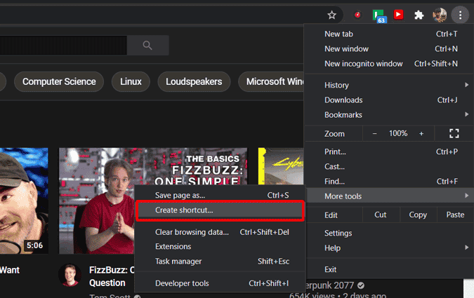Viewport: 474px width, 298px height.
Task: Click the red YouTube play extension icon
Action: [398, 15]
